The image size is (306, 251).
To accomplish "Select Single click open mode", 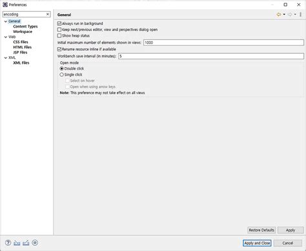I will click(x=61, y=75).
